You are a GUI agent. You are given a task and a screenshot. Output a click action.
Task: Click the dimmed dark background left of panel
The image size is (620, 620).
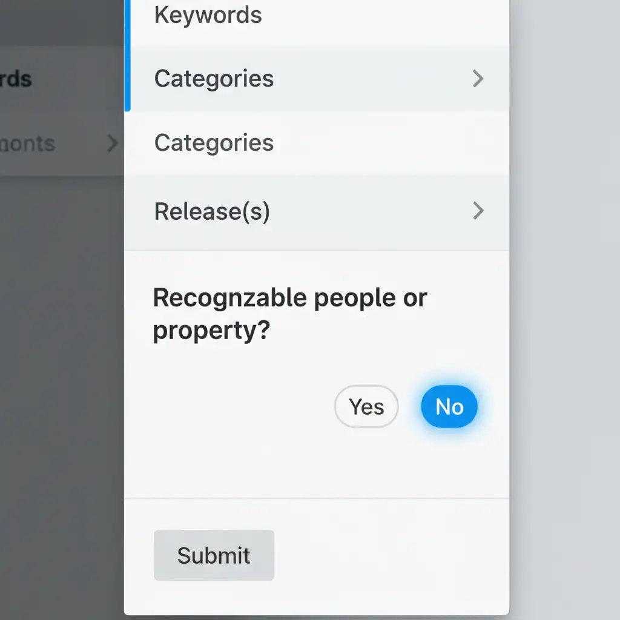click(61, 363)
